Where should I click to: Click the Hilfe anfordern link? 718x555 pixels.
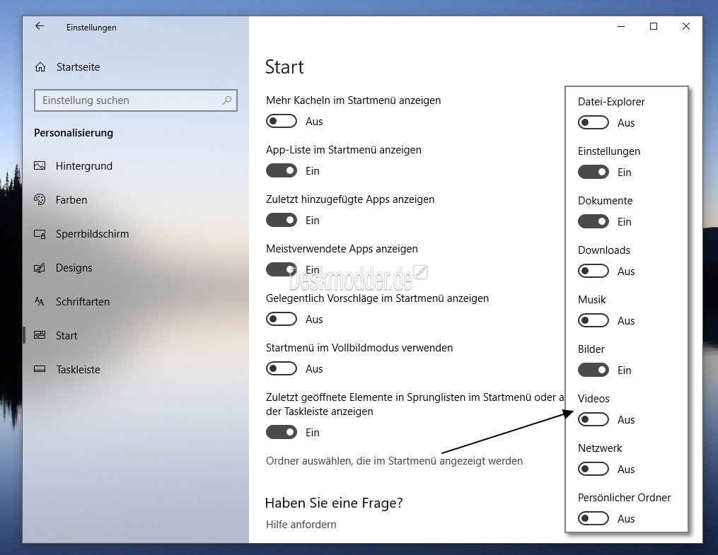(x=301, y=525)
